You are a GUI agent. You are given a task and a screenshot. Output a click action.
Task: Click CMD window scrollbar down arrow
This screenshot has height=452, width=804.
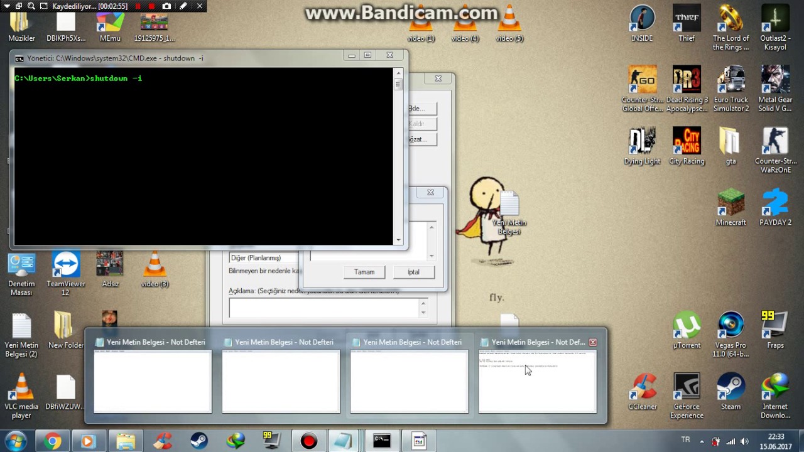tap(398, 240)
